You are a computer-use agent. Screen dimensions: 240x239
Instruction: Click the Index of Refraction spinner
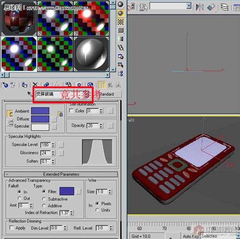(72, 213)
